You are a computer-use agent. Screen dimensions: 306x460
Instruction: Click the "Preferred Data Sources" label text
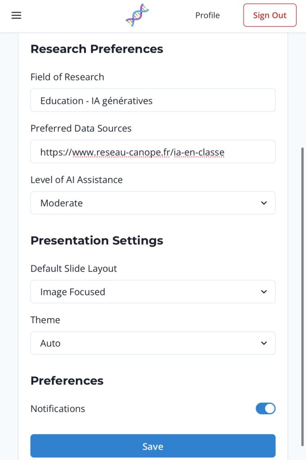click(x=81, y=128)
